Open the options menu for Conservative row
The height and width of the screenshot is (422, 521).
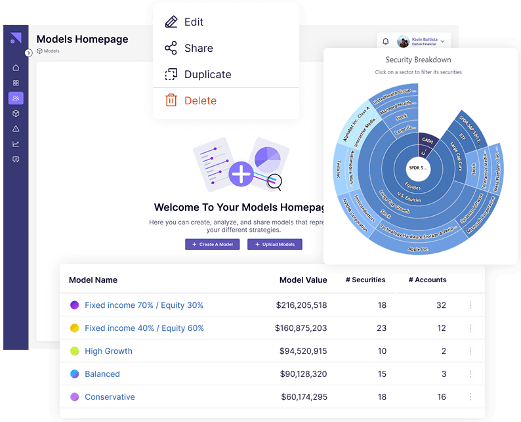470,397
